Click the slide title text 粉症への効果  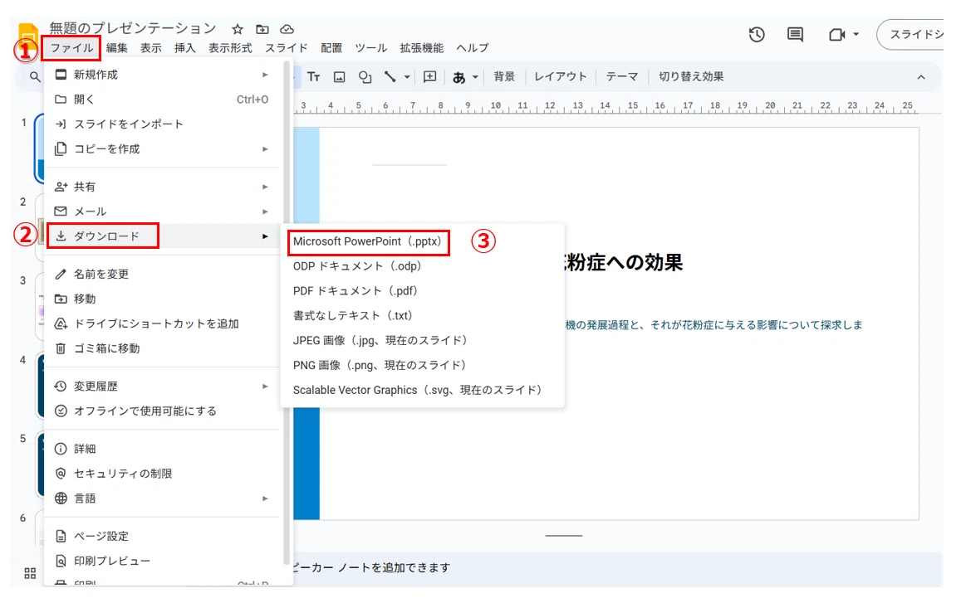point(624,262)
